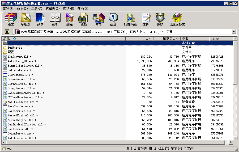Click the 13sServer.dll file icon
Image resolution: width=239 pixels, height=152 pixels.
pyautogui.click(x=5, y=57)
